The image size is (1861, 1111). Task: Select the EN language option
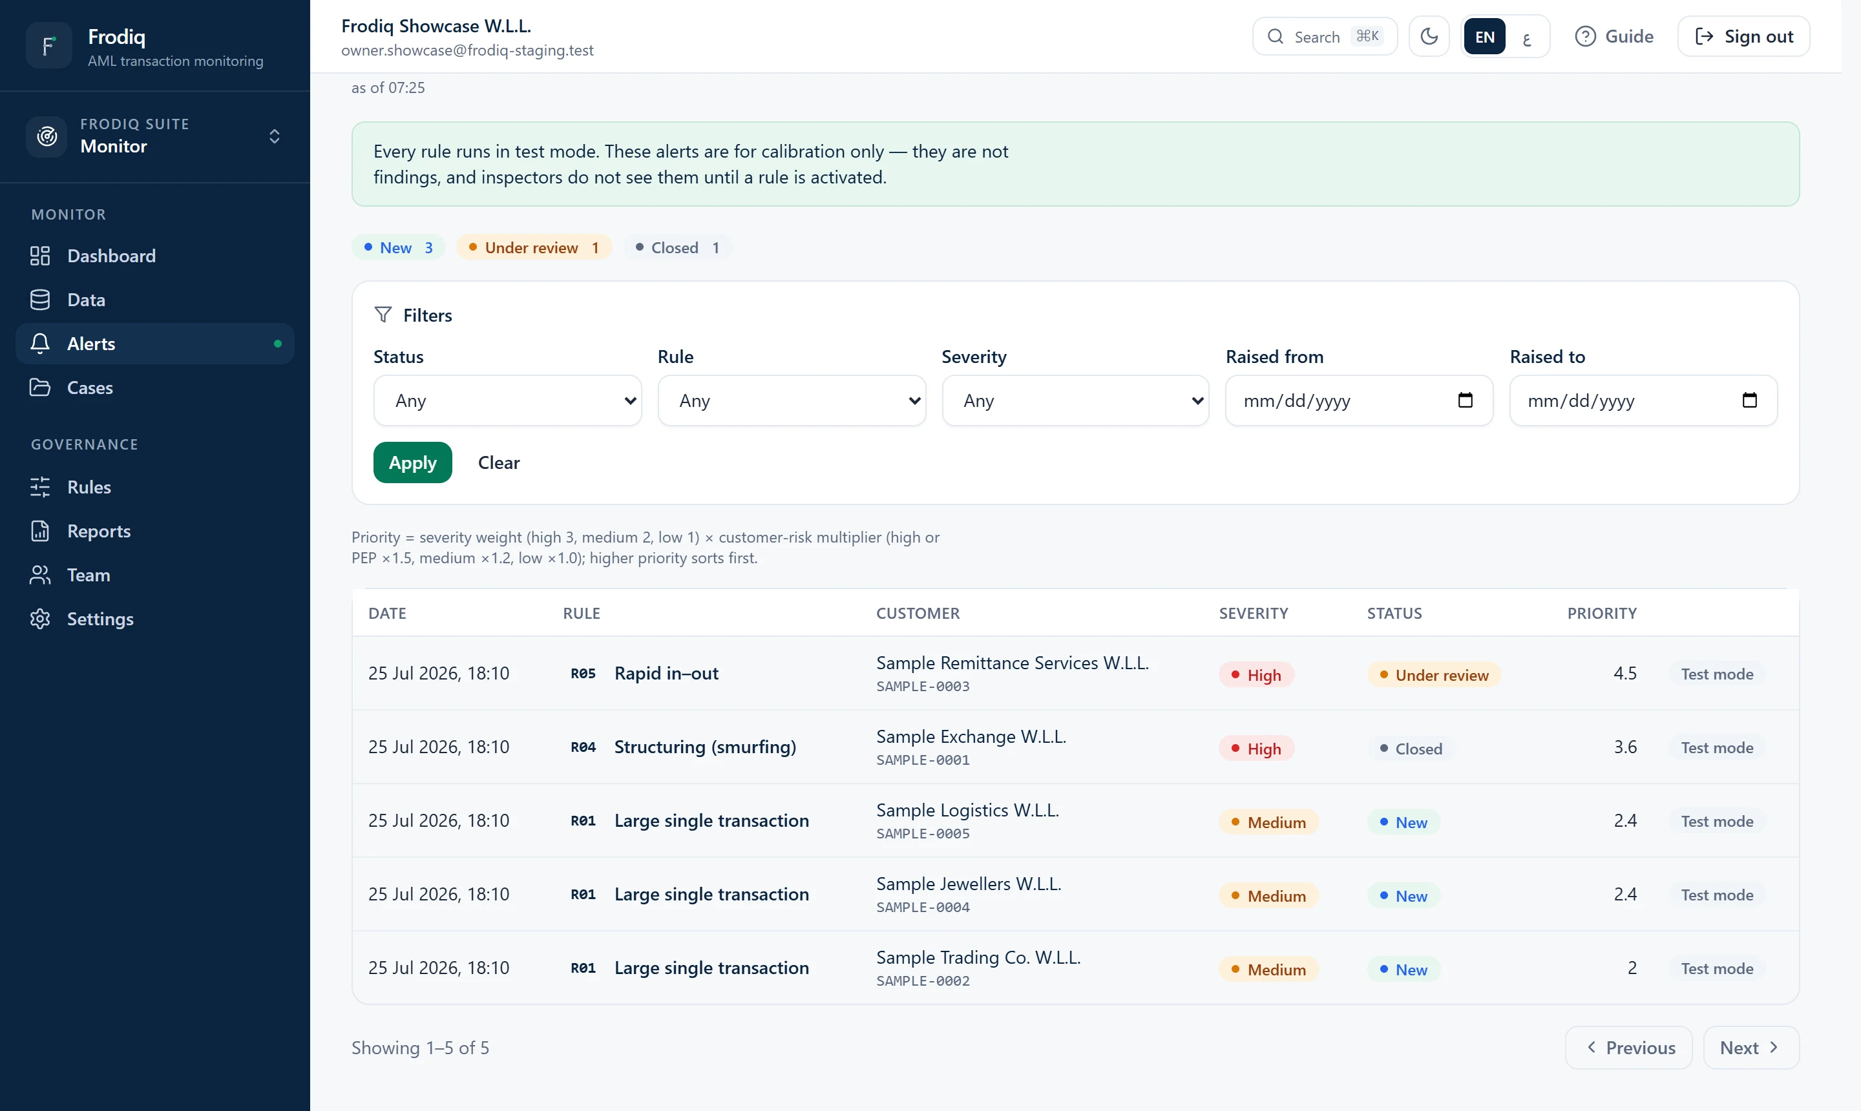(x=1484, y=37)
